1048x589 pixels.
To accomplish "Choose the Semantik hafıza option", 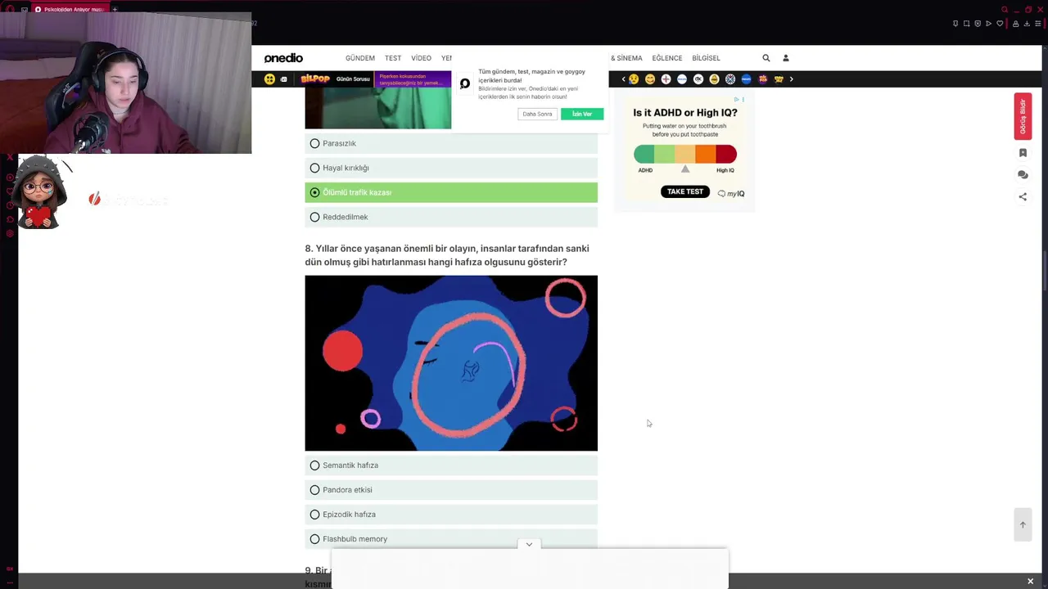I will pyautogui.click(x=451, y=465).
